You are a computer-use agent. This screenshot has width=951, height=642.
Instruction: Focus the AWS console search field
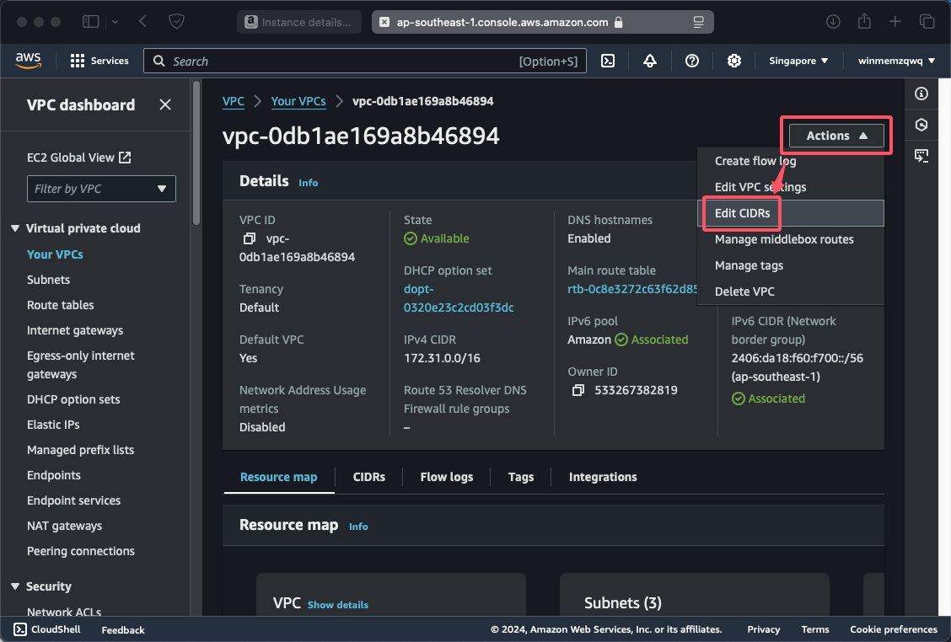point(365,61)
